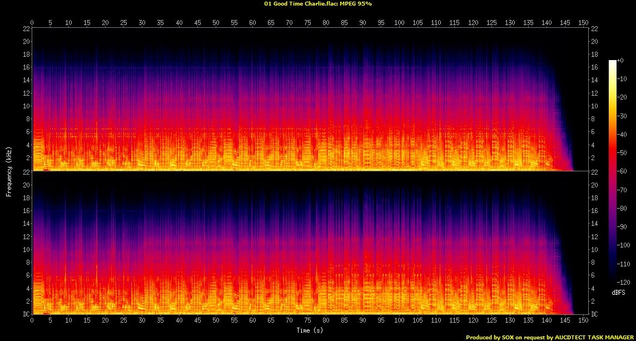Click the 'Time (s)' axis label at bottom
This screenshot has width=636, height=341.
click(310, 330)
